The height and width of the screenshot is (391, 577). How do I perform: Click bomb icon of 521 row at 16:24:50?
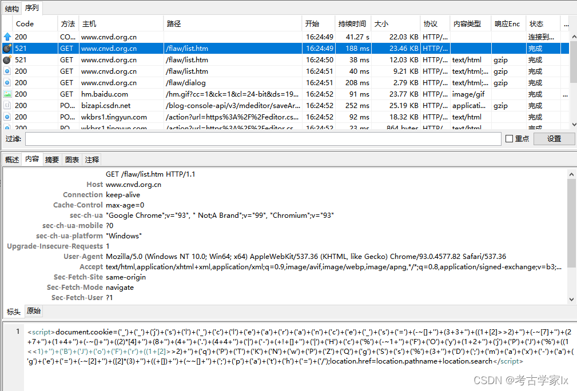click(7, 59)
